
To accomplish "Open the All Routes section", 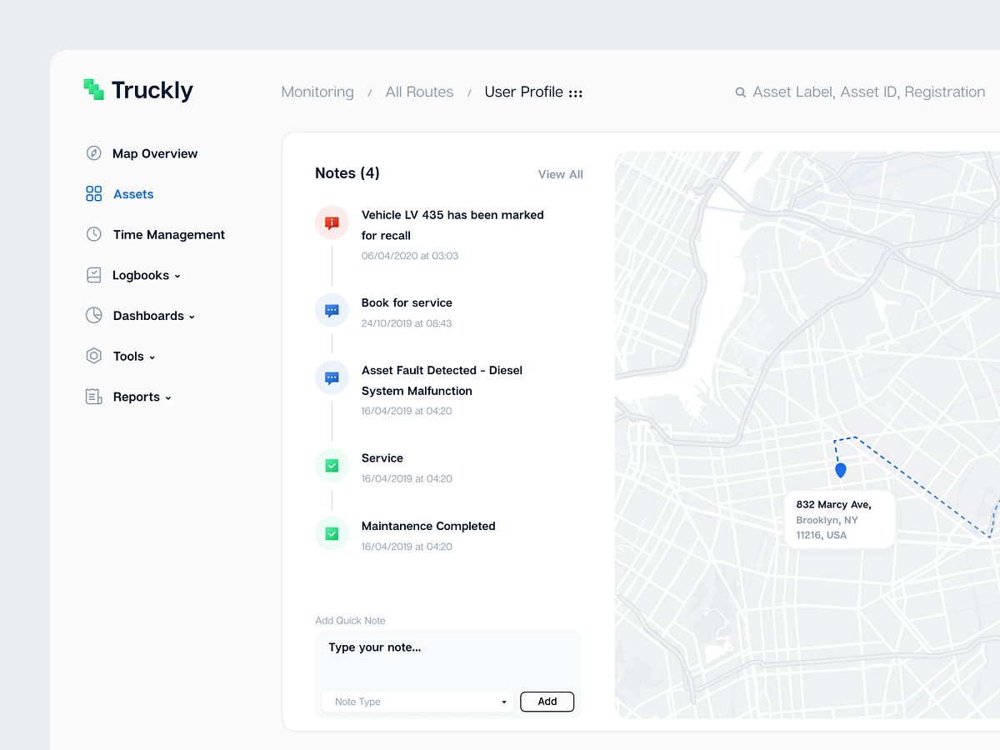I will click(419, 92).
